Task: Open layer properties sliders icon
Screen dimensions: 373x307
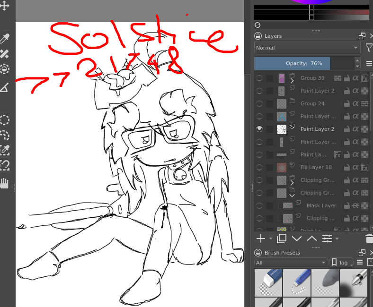Action: click(x=327, y=239)
